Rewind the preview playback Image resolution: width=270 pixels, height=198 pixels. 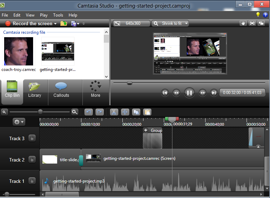click(x=176, y=93)
